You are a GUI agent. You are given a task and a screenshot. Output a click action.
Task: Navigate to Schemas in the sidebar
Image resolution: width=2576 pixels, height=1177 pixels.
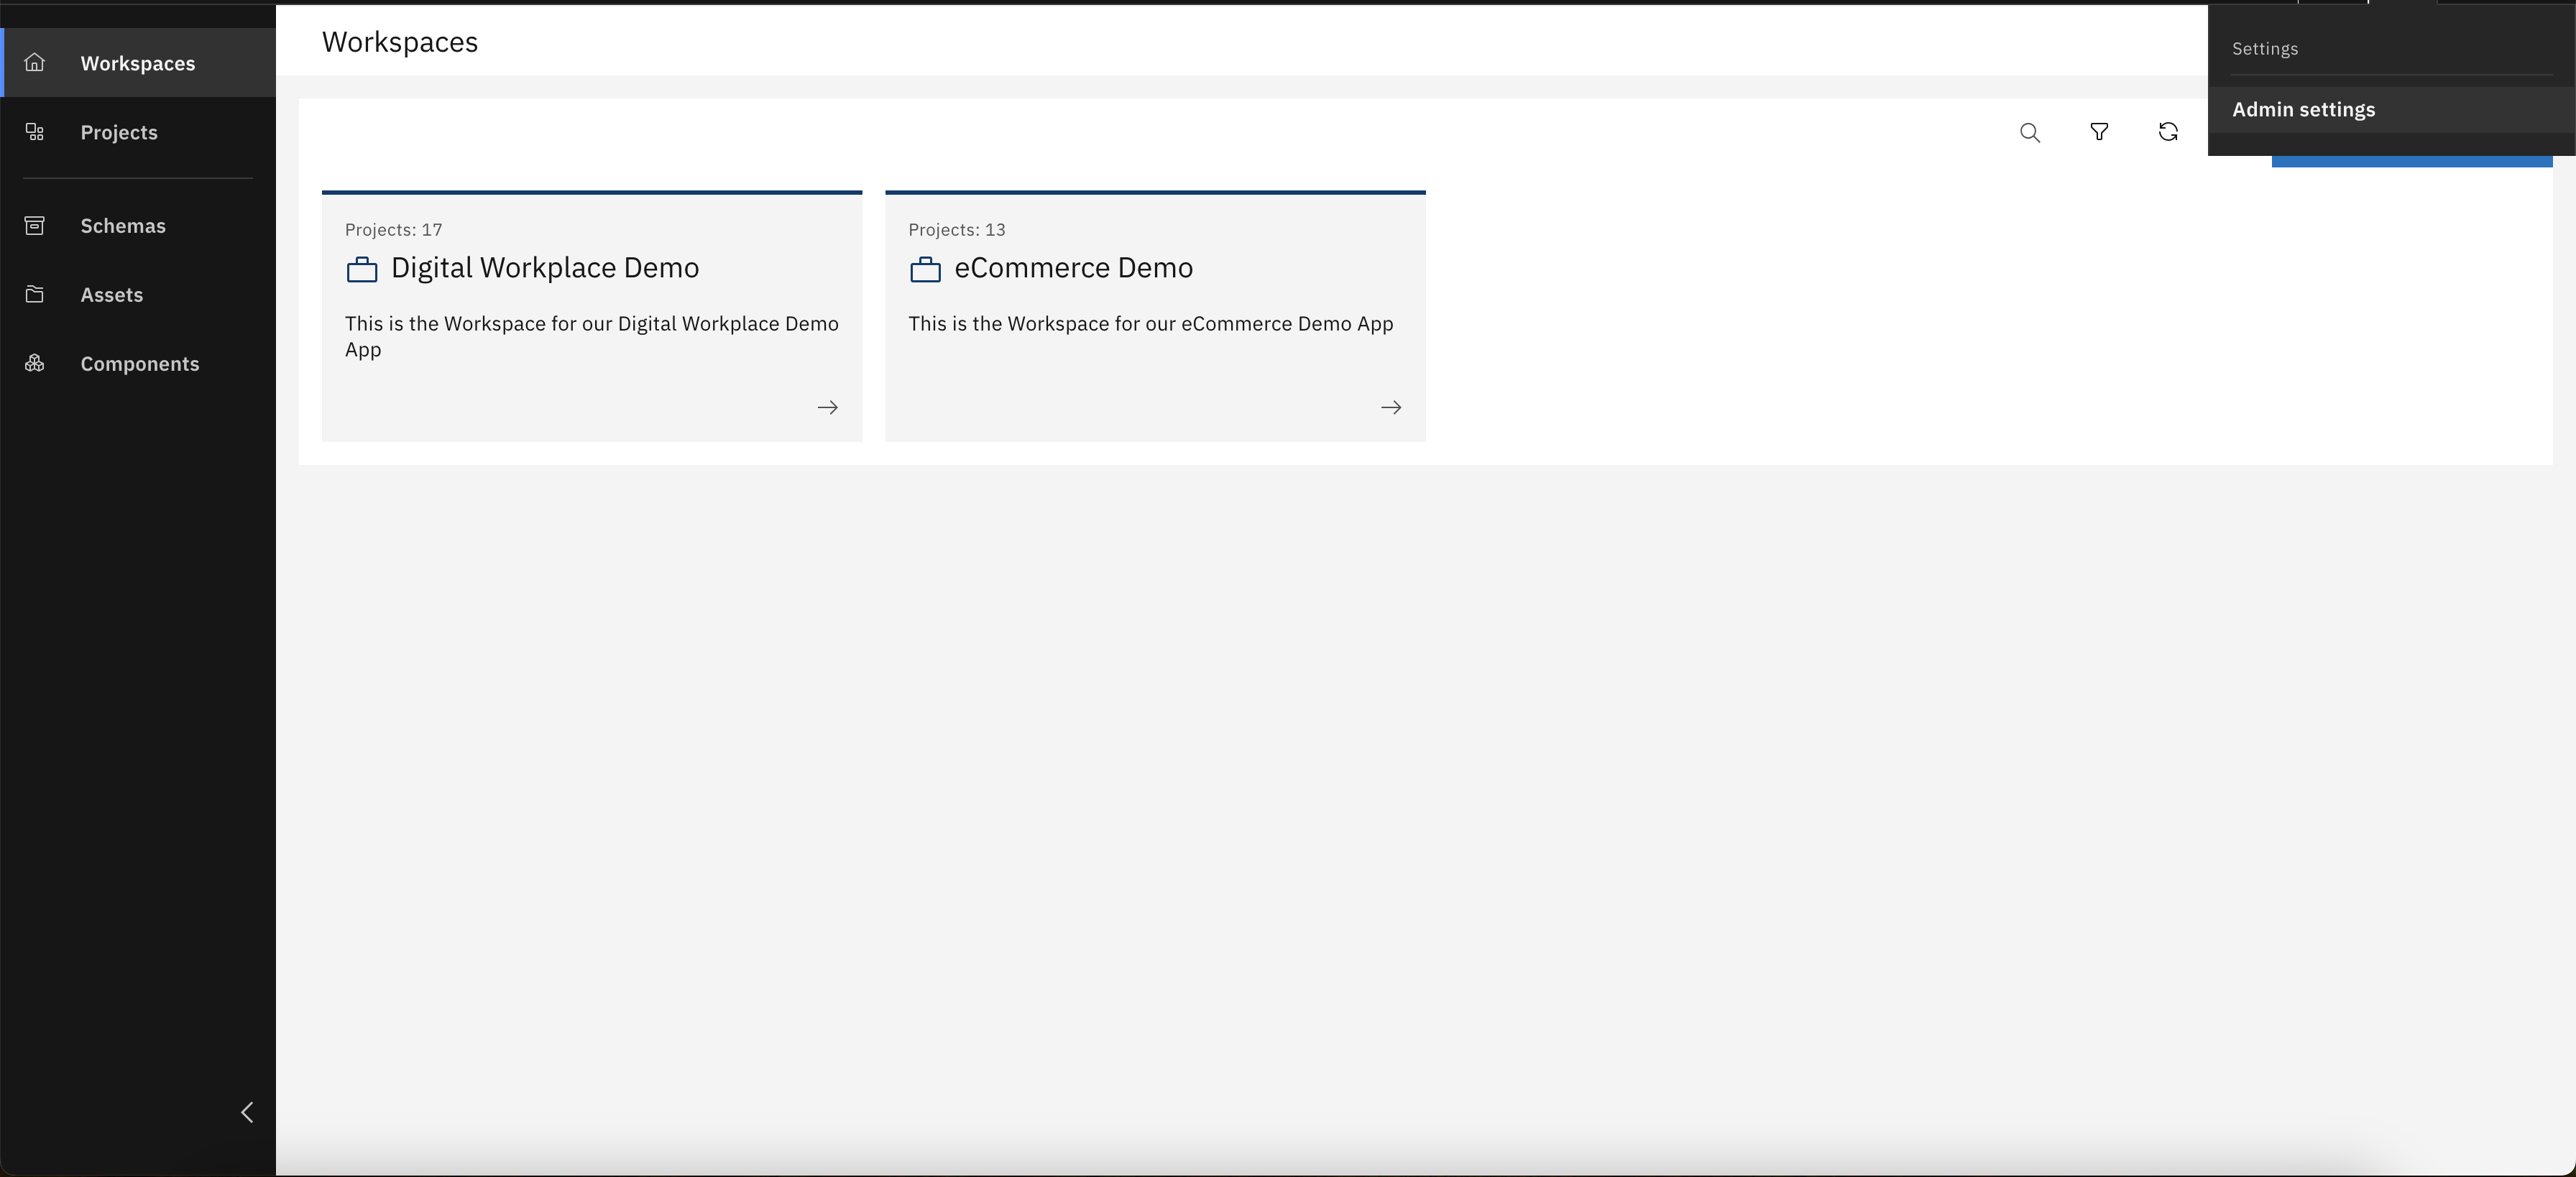[123, 225]
